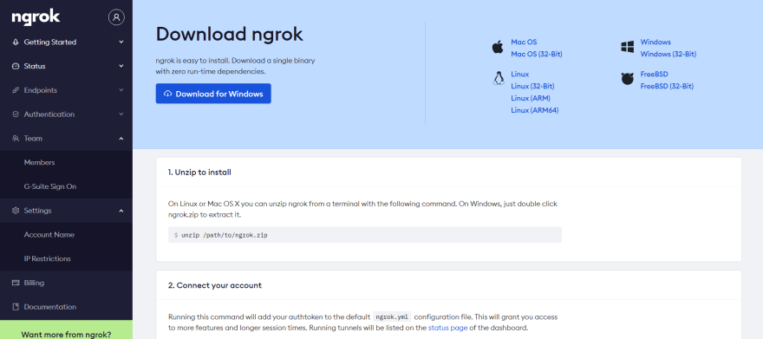Download the Mac OS (32-Bit) version
This screenshot has width=763, height=339.
(536, 54)
